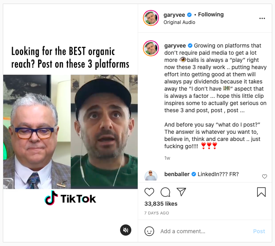
Task: Click the Following button in the header
Action: coord(211,14)
